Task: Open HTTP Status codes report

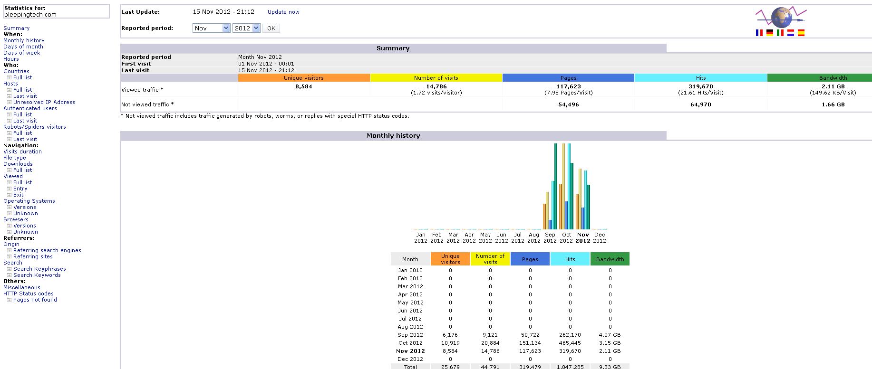Action: 29,293
